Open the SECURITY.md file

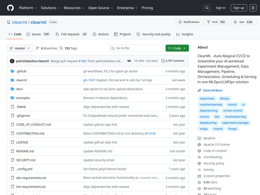26,160
